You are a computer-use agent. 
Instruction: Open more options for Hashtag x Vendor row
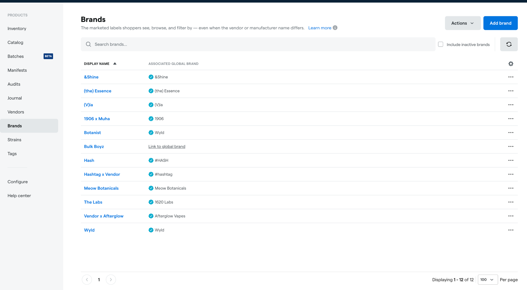click(511, 174)
